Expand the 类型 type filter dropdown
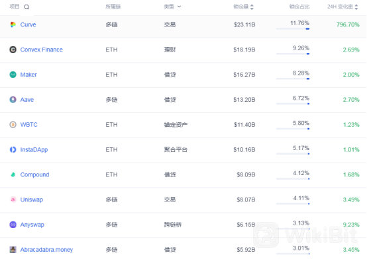 [x=179, y=7]
